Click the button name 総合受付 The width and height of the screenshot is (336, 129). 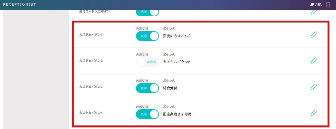(x=170, y=88)
